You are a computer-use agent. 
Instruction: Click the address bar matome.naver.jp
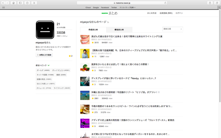coord(122,3)
